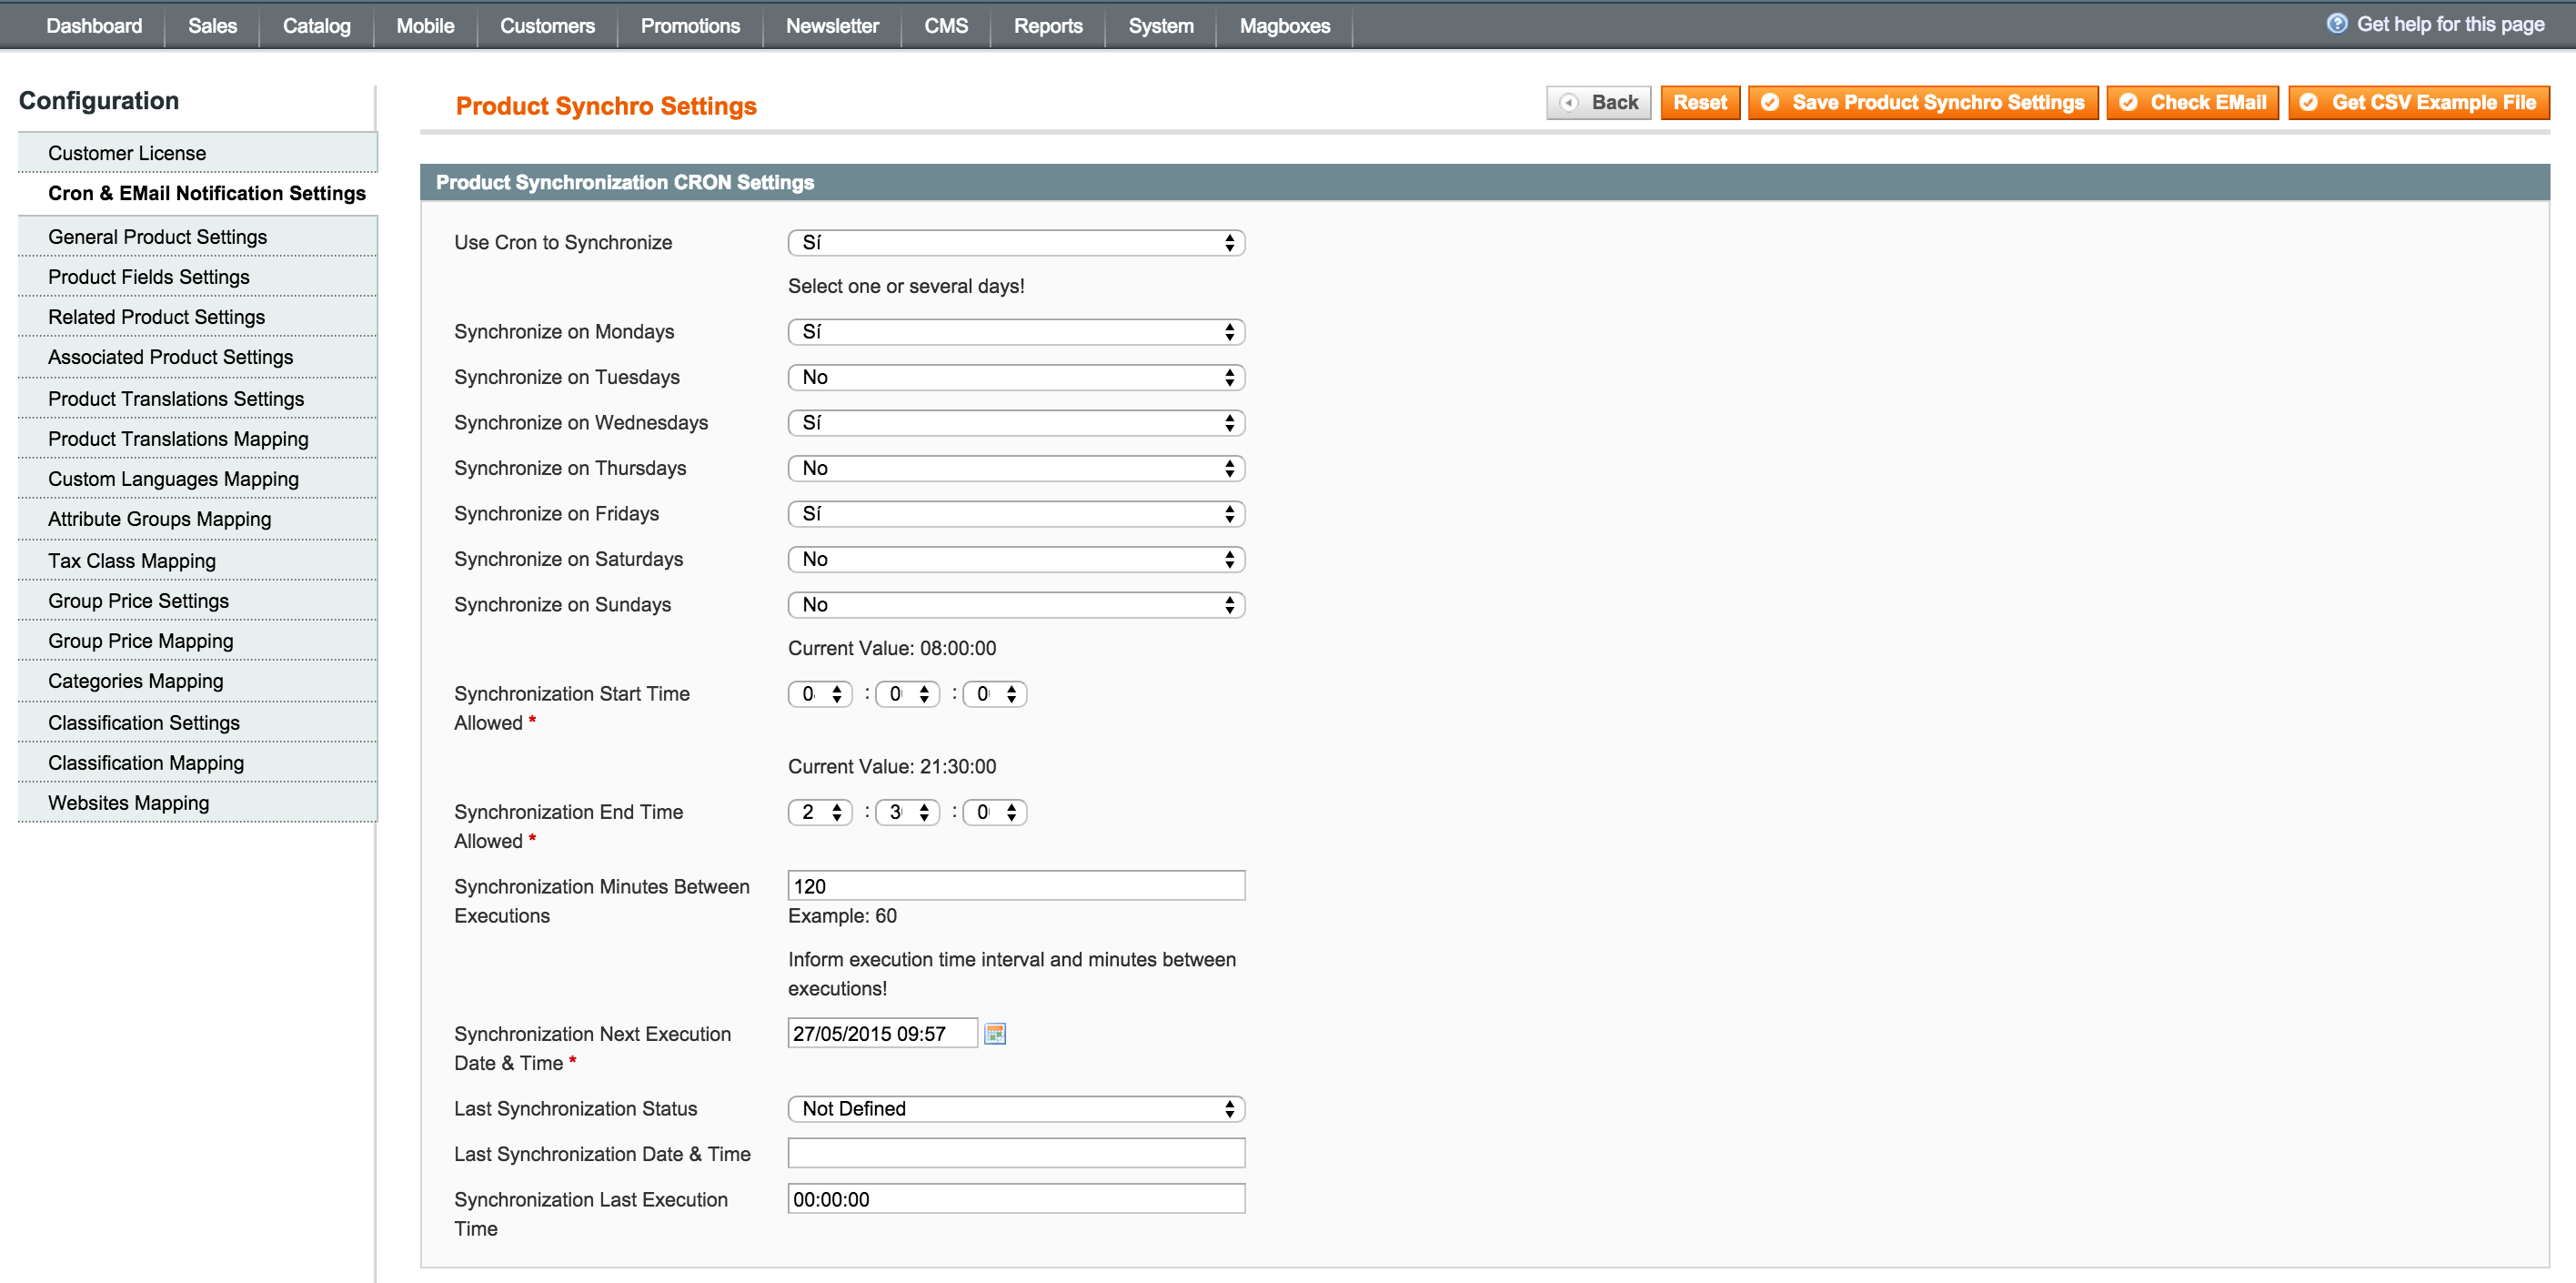Open Use Cron to Synchronize dropdown

tap(1016, 242)
